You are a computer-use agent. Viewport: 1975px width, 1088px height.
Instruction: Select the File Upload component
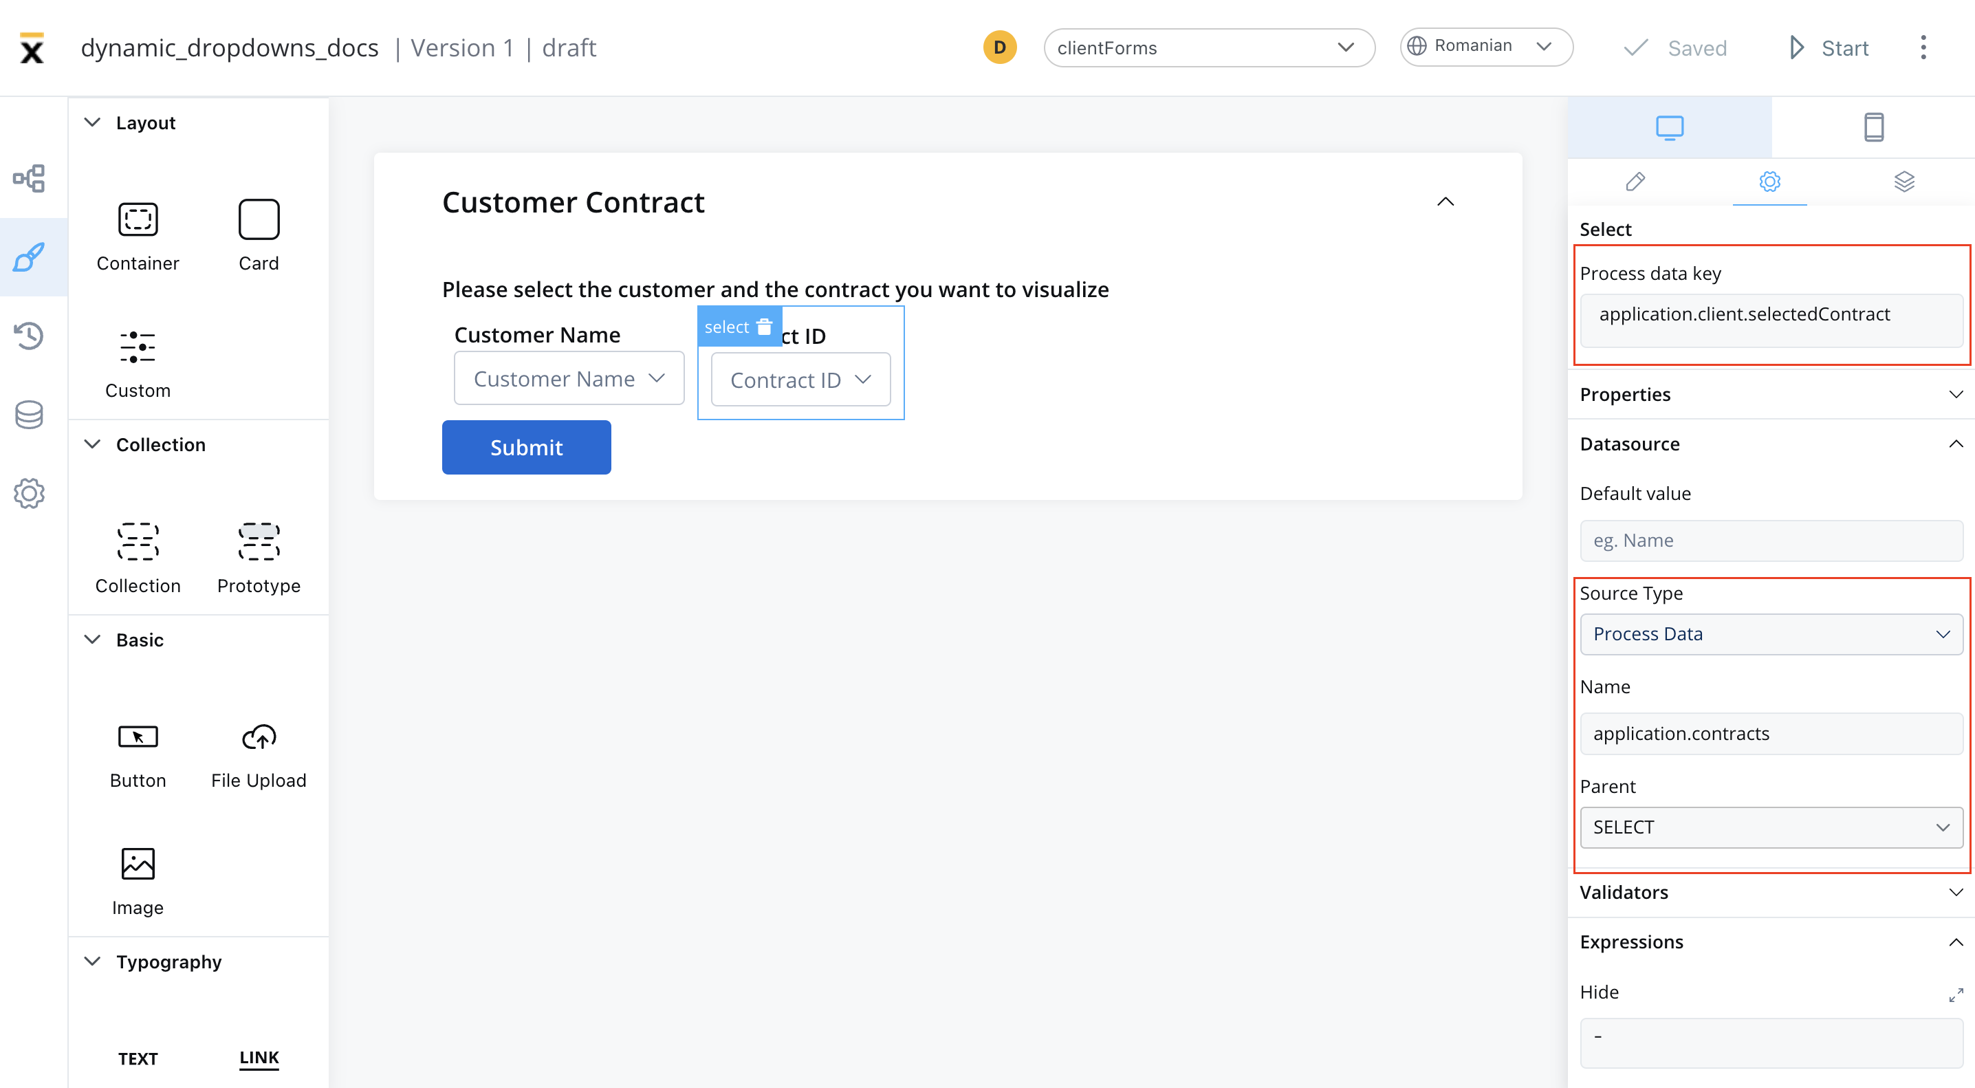pyautogui.click(x=259, y=755)
